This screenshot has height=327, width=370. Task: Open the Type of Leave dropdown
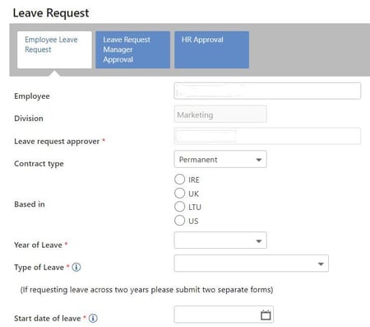tap(252, 264)
